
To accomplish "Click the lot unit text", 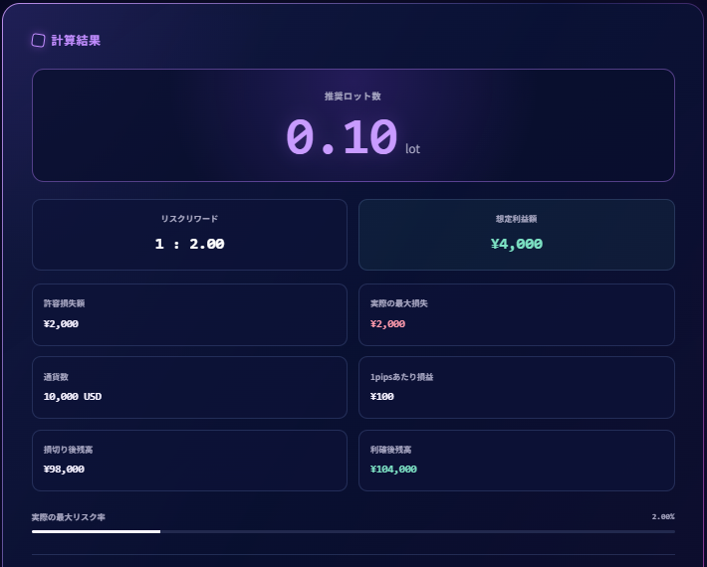I will pyautogui.click(x=412, y=148).
